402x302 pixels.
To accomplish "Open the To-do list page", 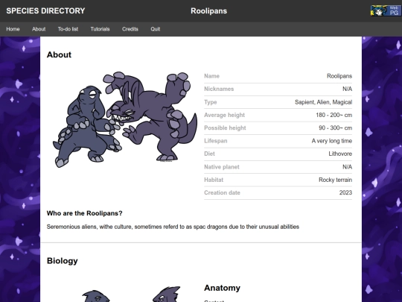I will point(68,29).
